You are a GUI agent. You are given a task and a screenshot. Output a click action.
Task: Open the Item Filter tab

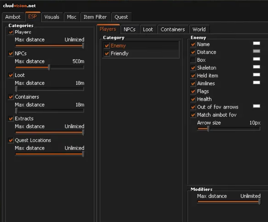95,17
